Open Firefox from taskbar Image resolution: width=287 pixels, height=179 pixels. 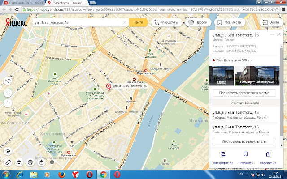pos(62,175)
